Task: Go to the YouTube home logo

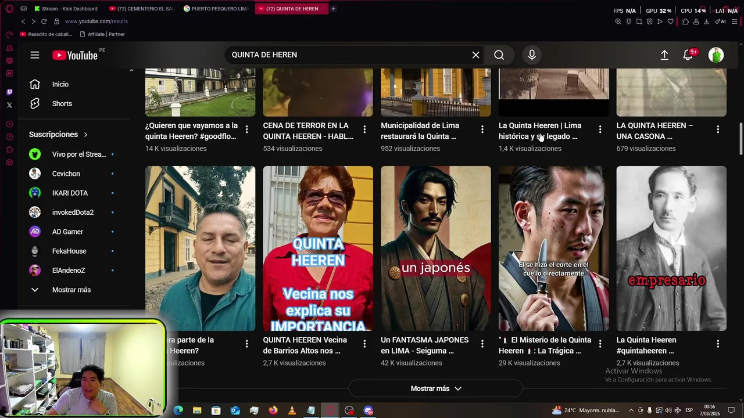Action: [75, 55]
